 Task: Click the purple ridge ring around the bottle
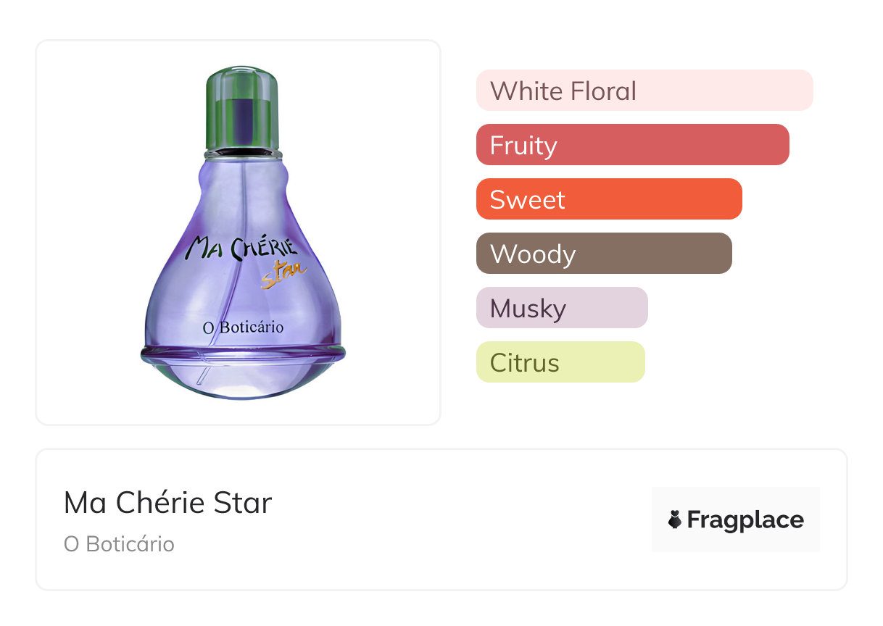(243, 354)
